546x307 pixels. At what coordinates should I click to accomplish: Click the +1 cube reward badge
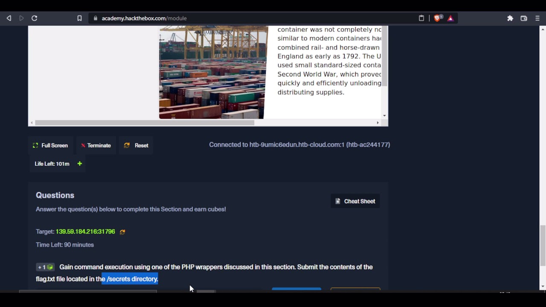pyautogui.click(x=45, y=267)
